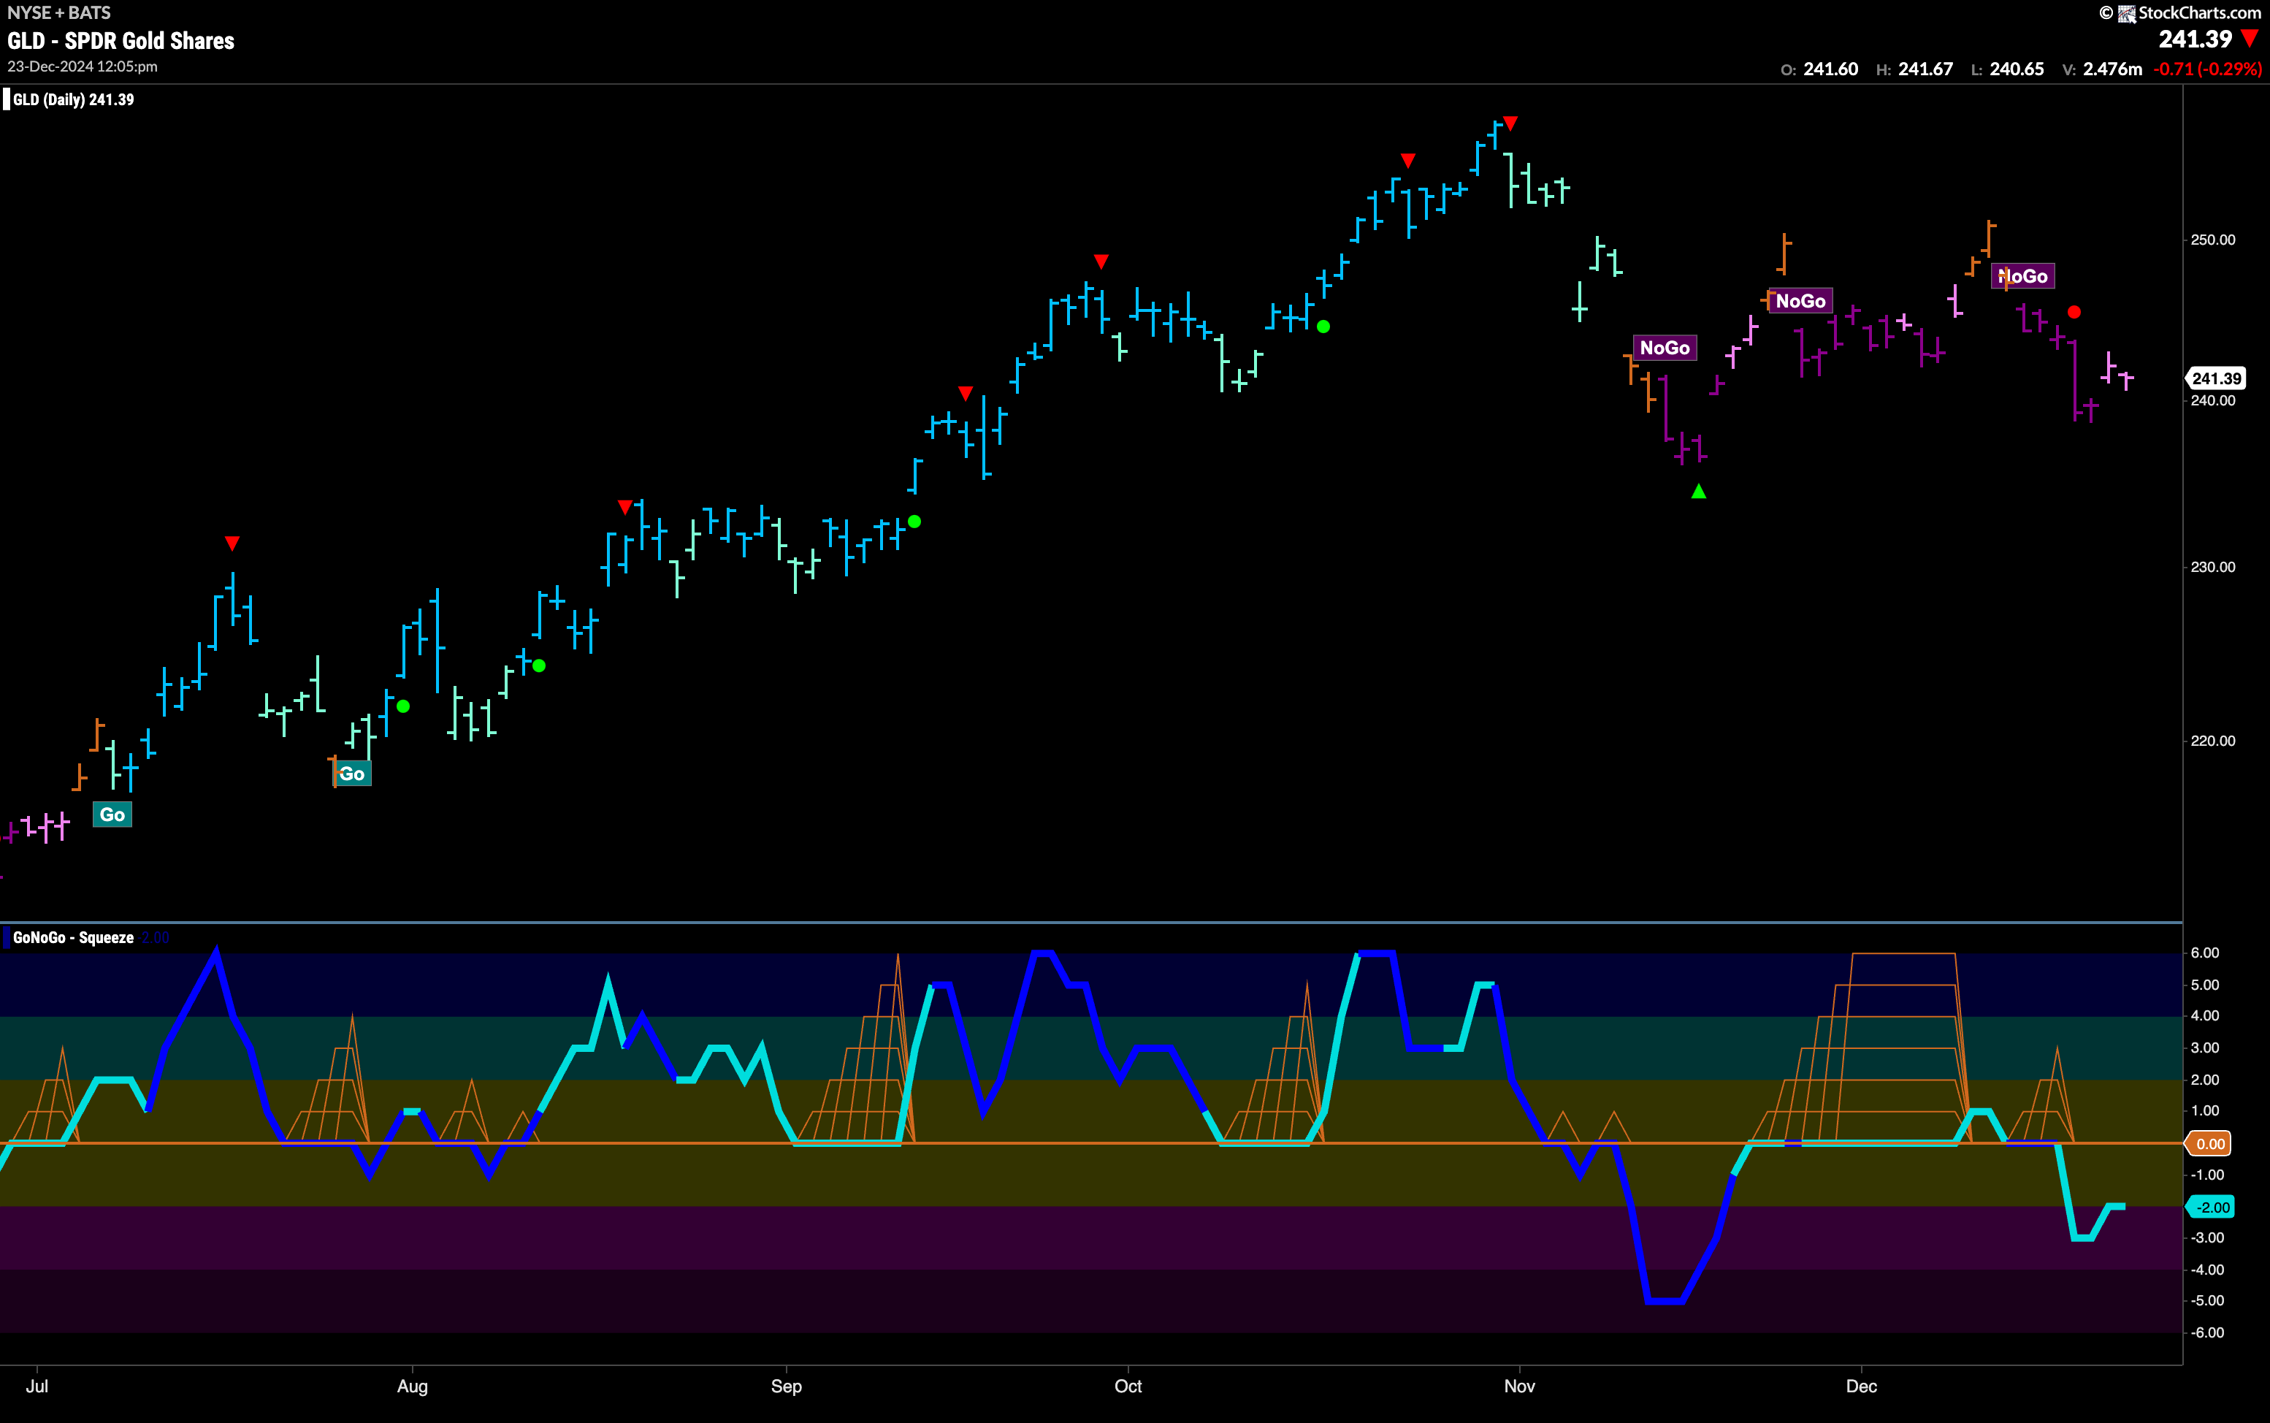Click the Aug date axis label
This screenshot has height=1423, width=2270.
coord(412,1386)
